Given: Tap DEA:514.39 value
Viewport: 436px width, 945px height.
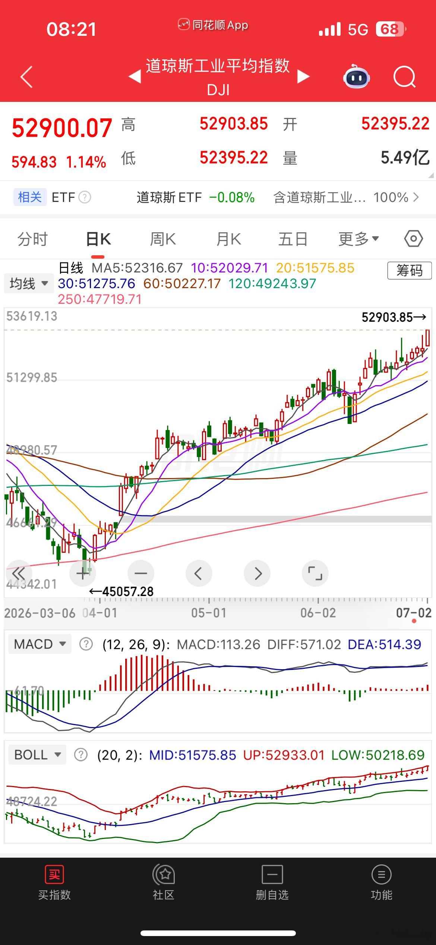Looking at the screenshot, I should click(384, 644).
